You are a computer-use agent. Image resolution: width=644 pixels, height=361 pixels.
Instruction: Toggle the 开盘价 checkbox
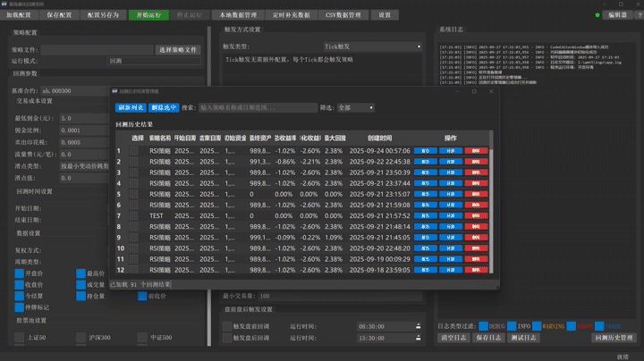[x=20, y=273]
